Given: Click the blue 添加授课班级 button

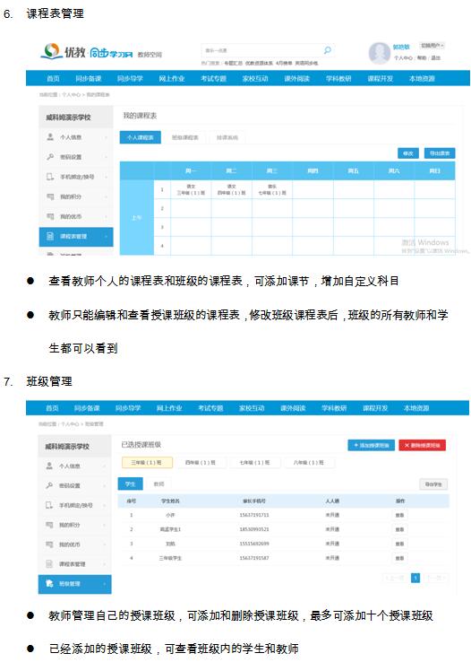Looking at the screenshot, I should [371, 445].
